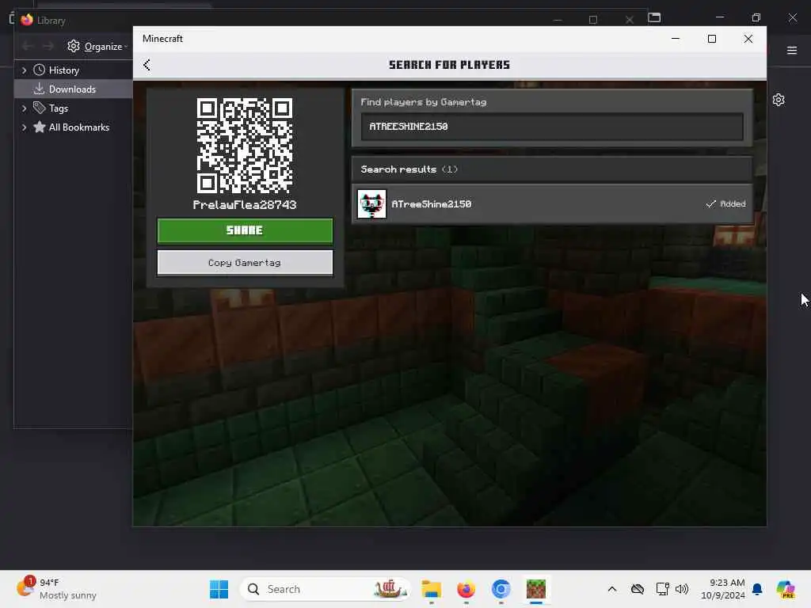
Task: Click Viking ship search highlight icon
Action: point(390,589)
